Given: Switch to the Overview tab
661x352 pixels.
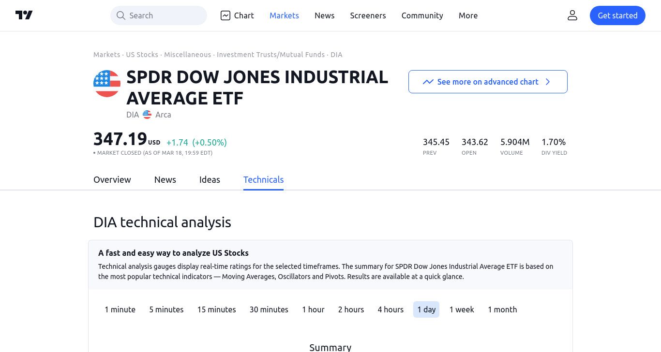Looking at the screenshot, I should [x=112, y=179].
